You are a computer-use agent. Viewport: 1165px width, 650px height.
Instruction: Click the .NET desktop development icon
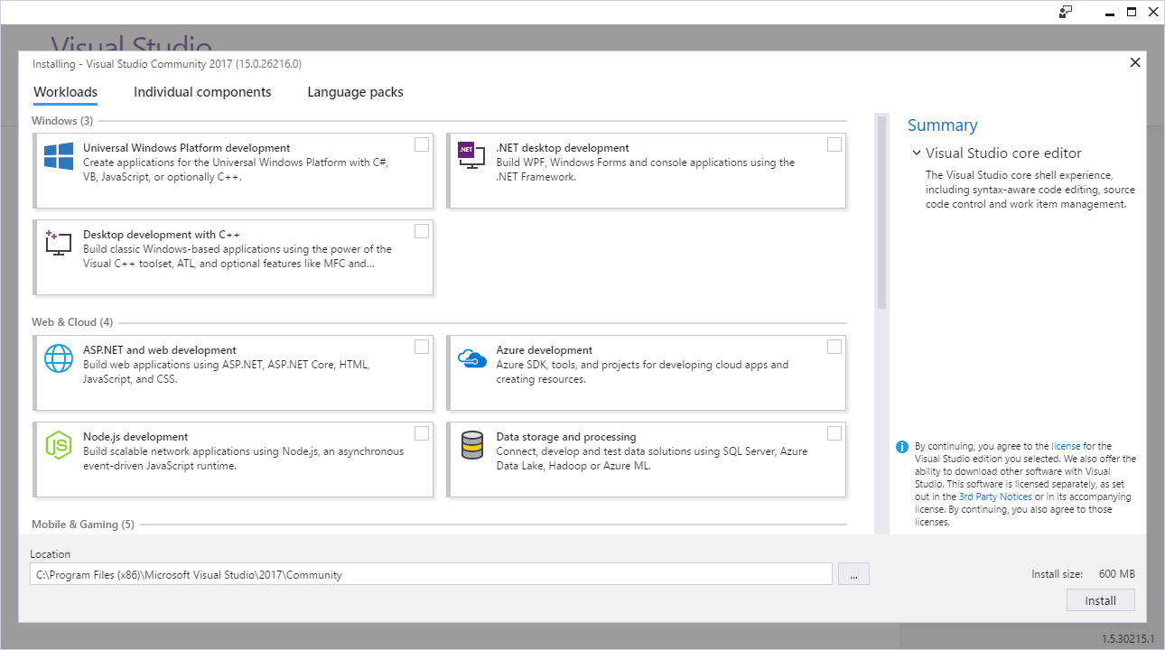471,155
